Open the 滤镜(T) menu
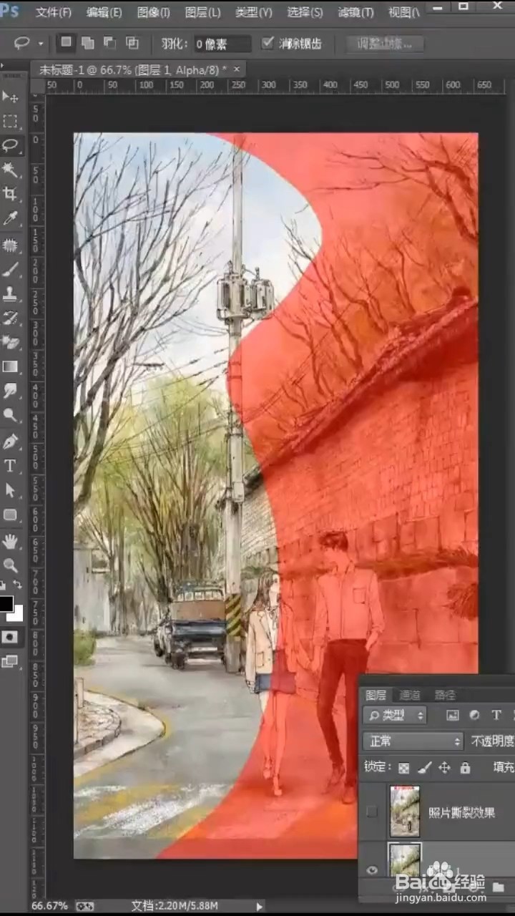 point(355,12)
